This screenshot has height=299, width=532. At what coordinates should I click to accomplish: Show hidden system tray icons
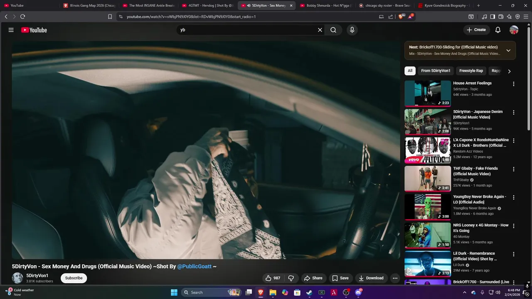pyautogui.click(x=464, y=292)
